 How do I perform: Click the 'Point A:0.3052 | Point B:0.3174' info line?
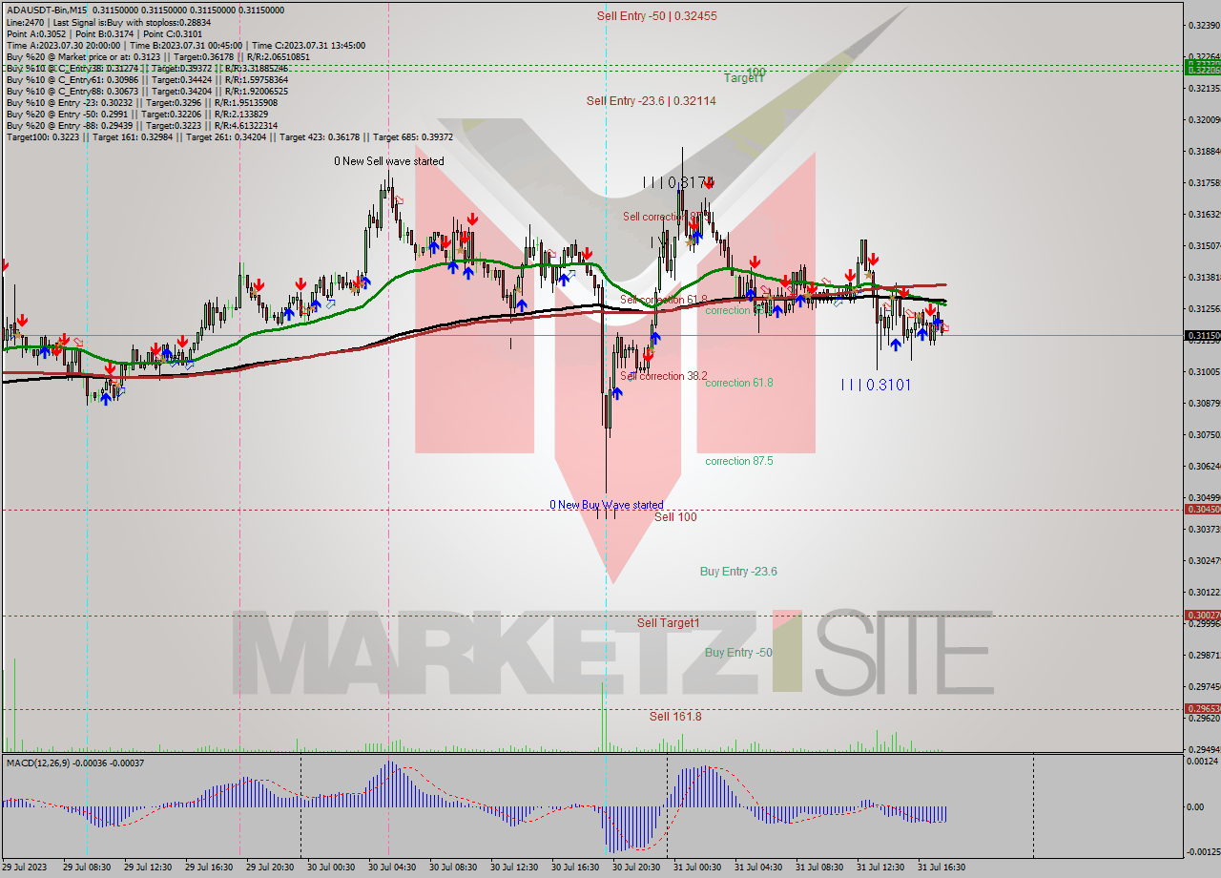(104, 33)
